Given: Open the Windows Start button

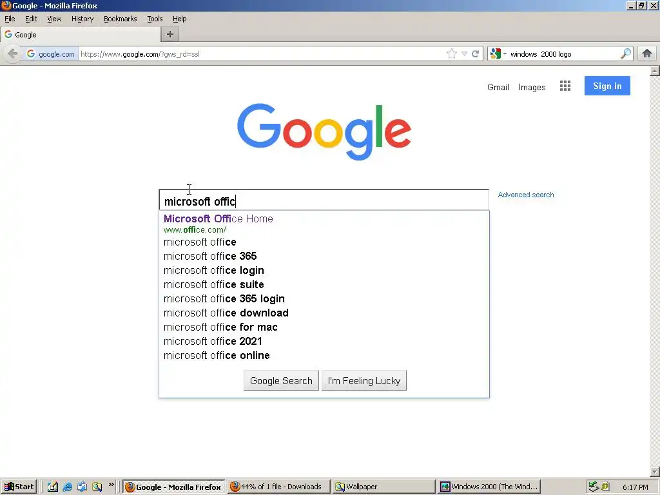Looking at the screenshot, I should pyautogui.click(x=19, y=487).
